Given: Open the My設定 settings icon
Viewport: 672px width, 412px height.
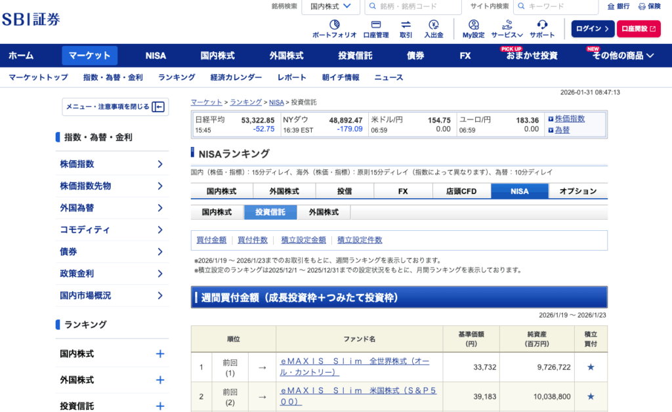Looking at the screenshot, I should point(473,29).
